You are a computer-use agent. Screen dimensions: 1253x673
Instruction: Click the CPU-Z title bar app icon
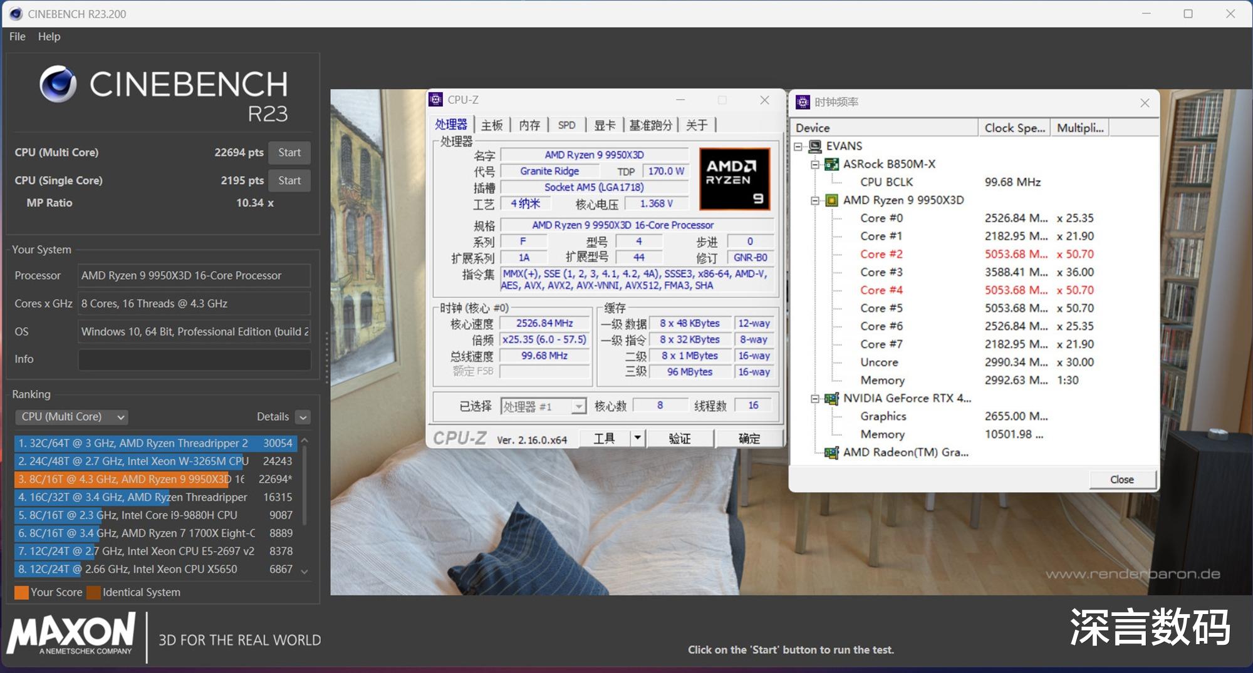(x=436, y=100)
